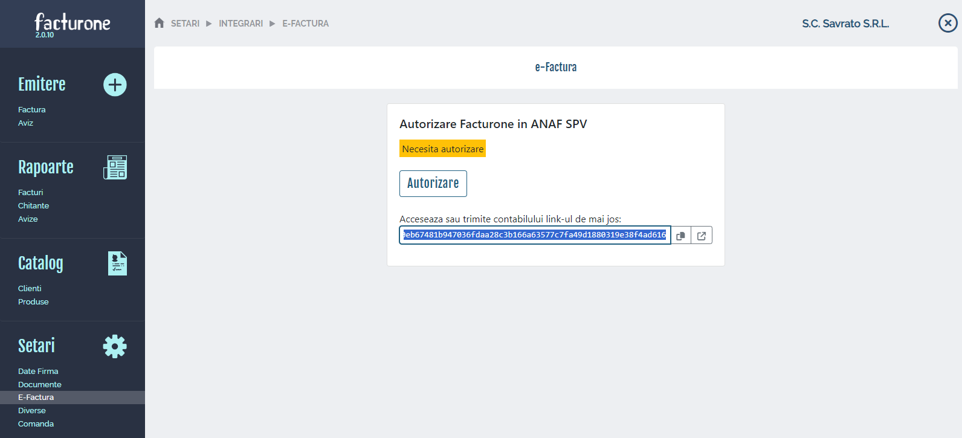The width and height of the screenshot is (962, 438).
Task: Click the Rapoarte section heading
Action: coord(46,167)
